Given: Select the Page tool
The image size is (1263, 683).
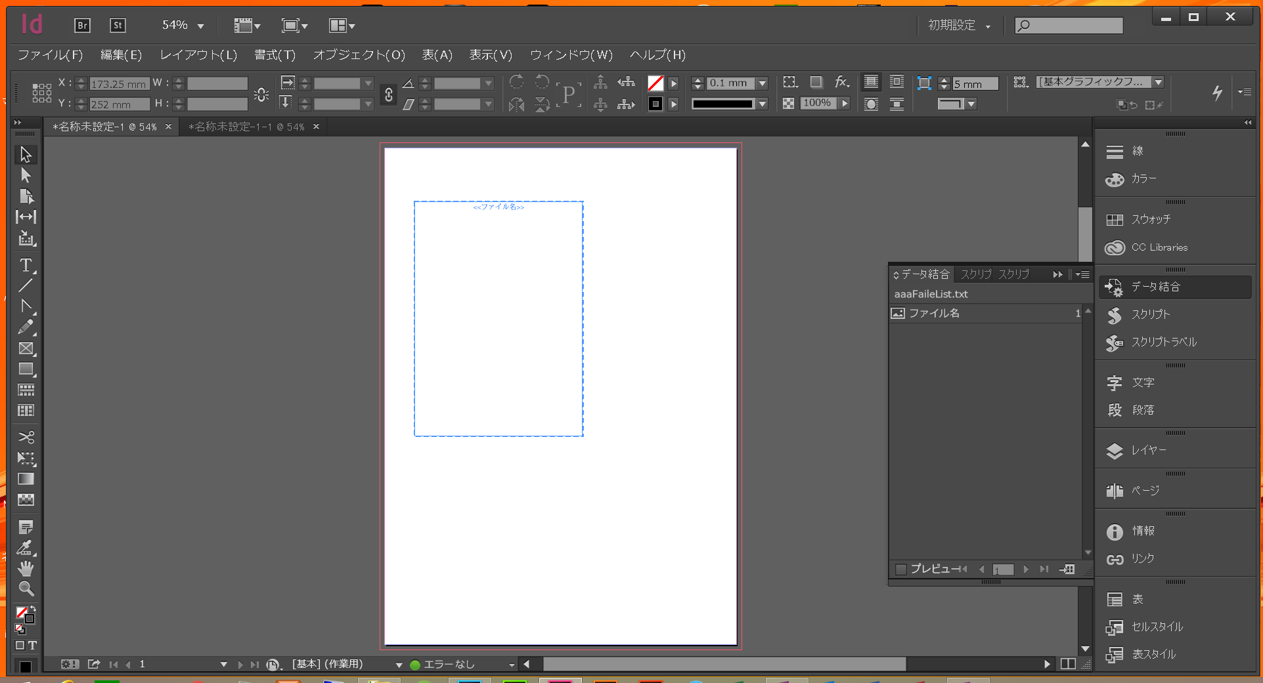Looking at the screenshot, I should point(26,196).
